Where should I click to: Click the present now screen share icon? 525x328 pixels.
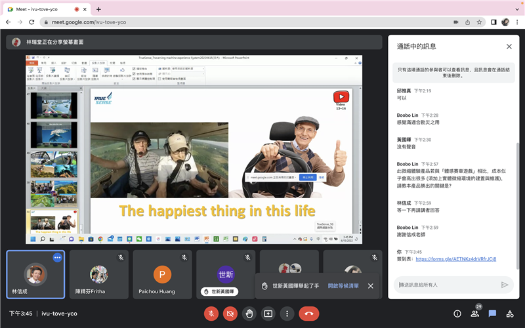point(268,314)
